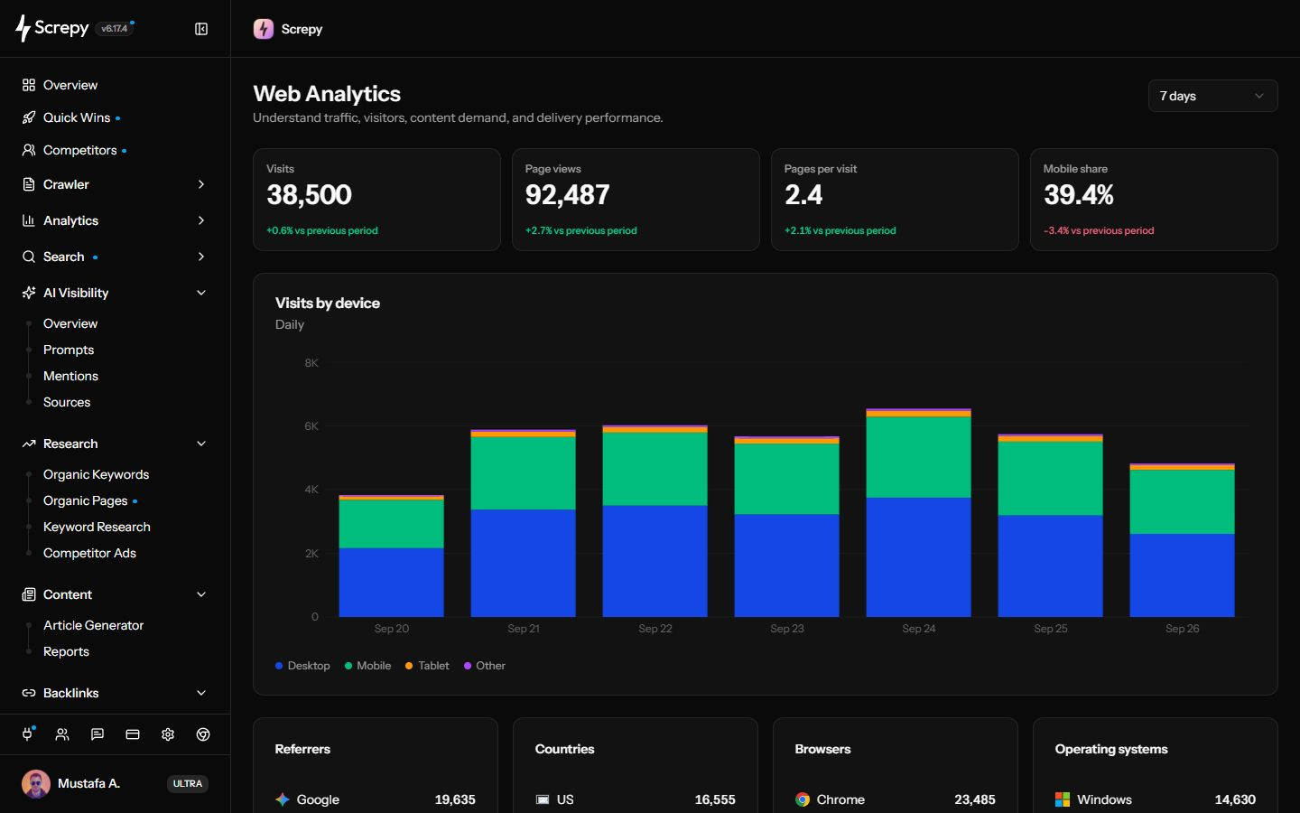
Task: Click the Competitors people icon
Action: click(x=29, y=150)
